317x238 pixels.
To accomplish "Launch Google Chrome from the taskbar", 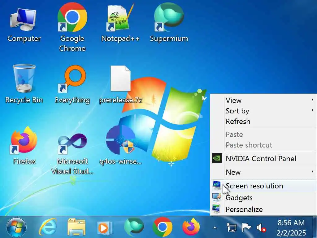I will point(162,227).
